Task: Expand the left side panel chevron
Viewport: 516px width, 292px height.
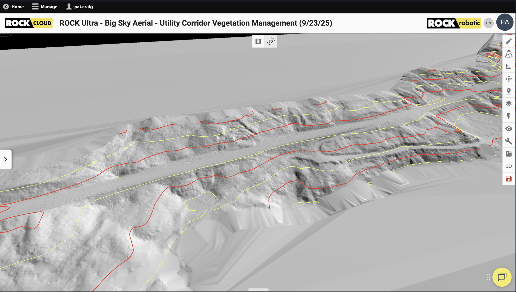Action: 6,159
